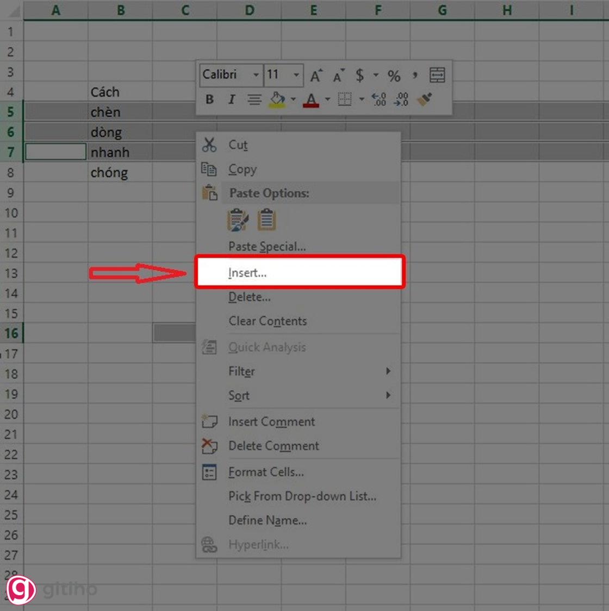
Task: Select Clear Contents in the context menu
Action: point(268,321)
